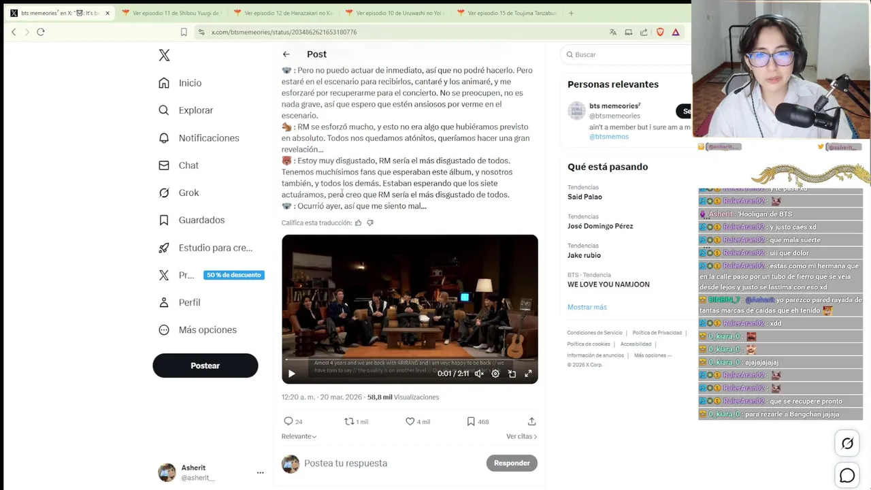
Task: Click the Asherit profile avatar
Action: (x=167, y=472)
